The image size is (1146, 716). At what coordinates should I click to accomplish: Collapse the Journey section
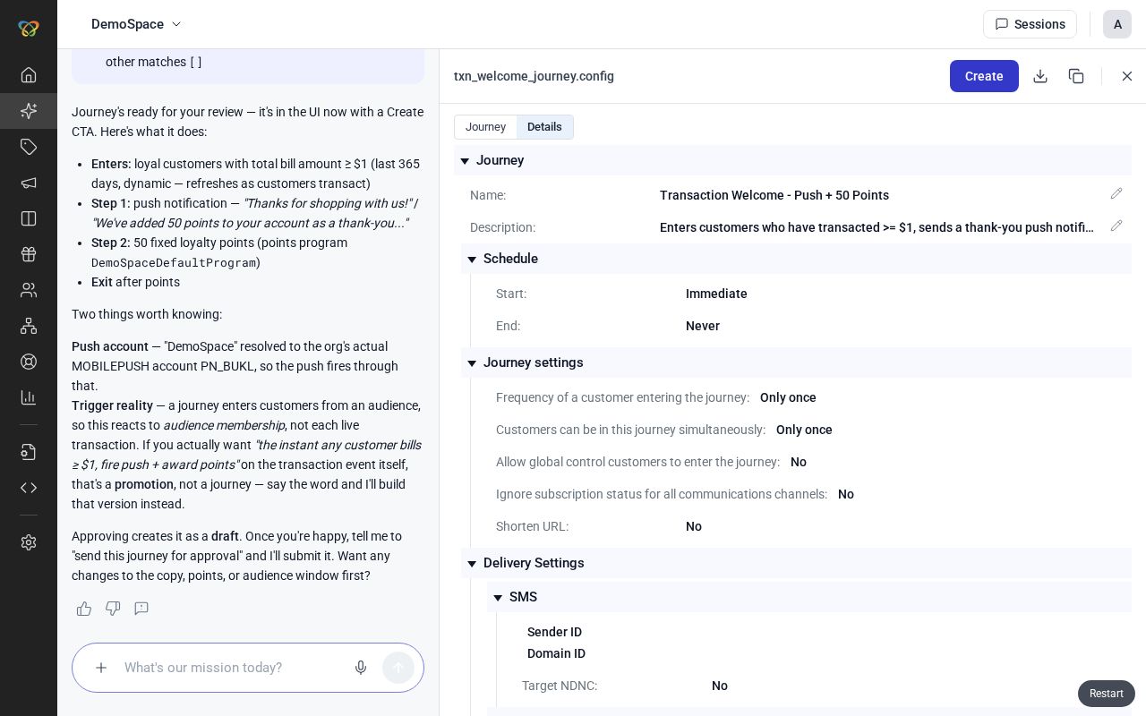(465, 161)
